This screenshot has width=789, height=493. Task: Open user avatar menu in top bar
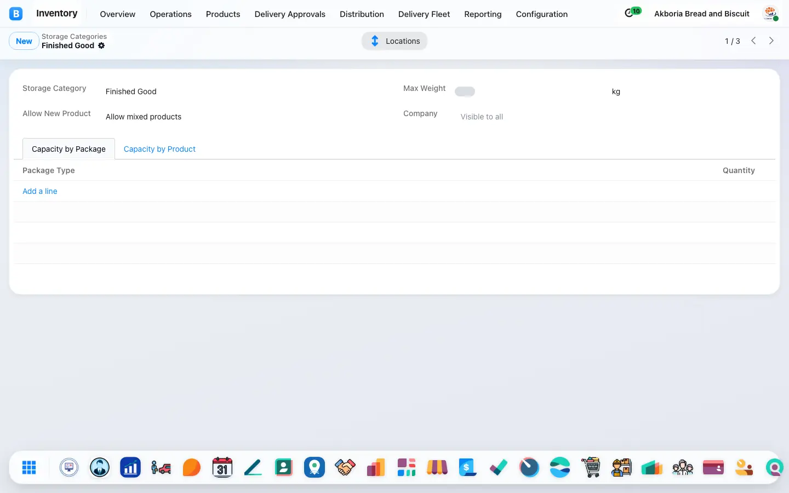coord(770,13)
